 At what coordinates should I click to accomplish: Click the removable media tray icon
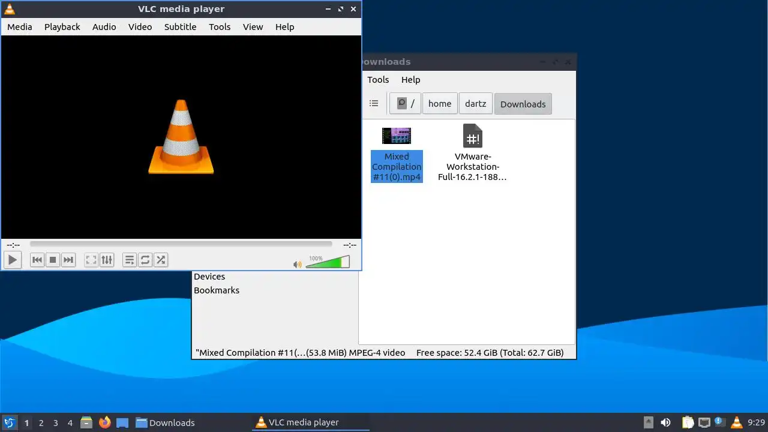648,422
